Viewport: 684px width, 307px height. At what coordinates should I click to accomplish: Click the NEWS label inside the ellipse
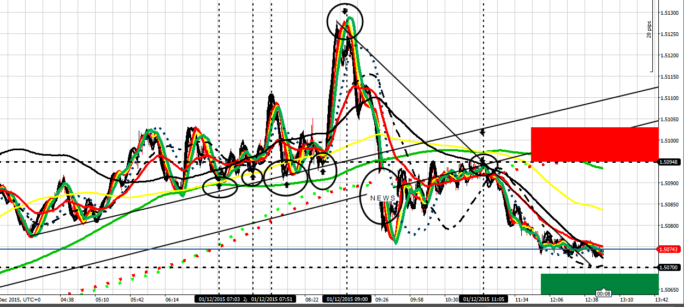(x=383, y=198)
